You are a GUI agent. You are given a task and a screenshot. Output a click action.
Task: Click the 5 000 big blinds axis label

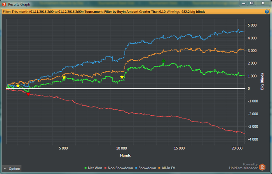(x=252, y=25)
